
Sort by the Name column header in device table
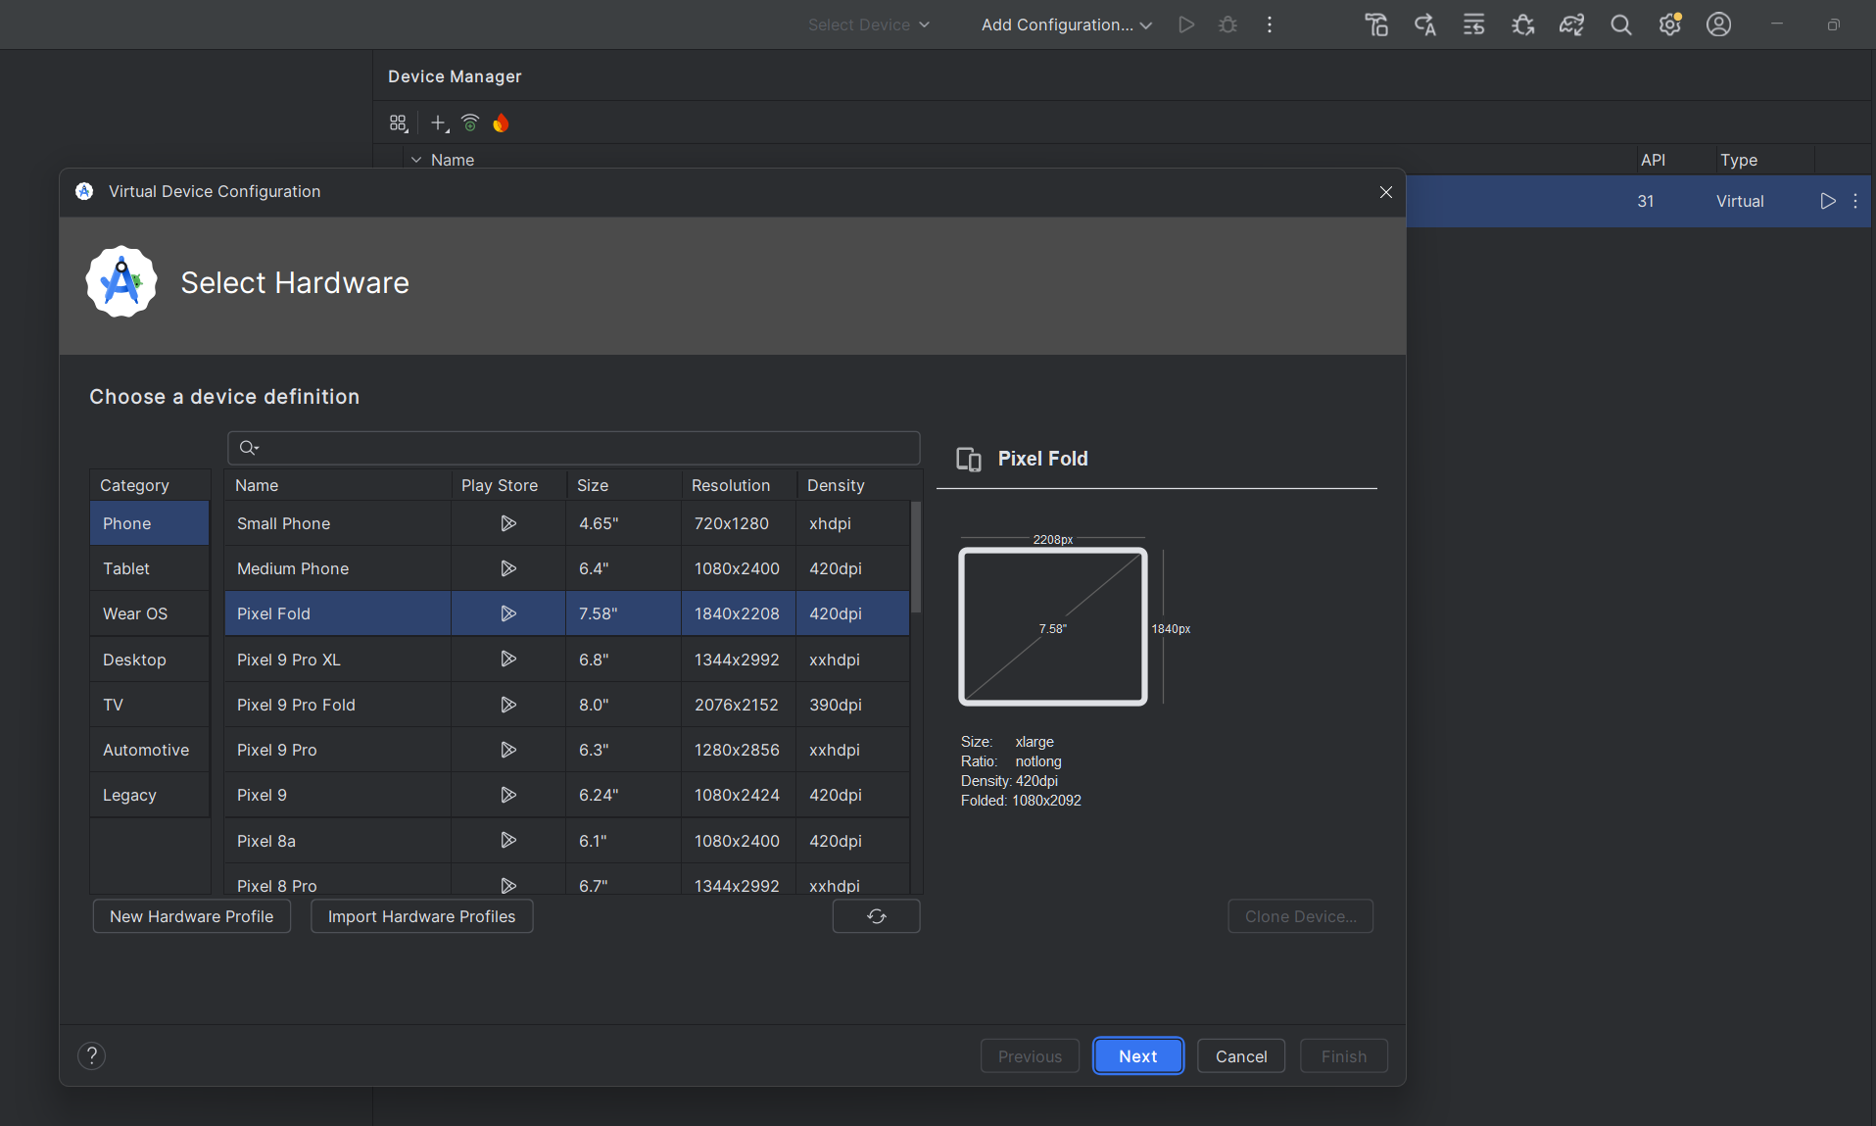click(338, 485)
